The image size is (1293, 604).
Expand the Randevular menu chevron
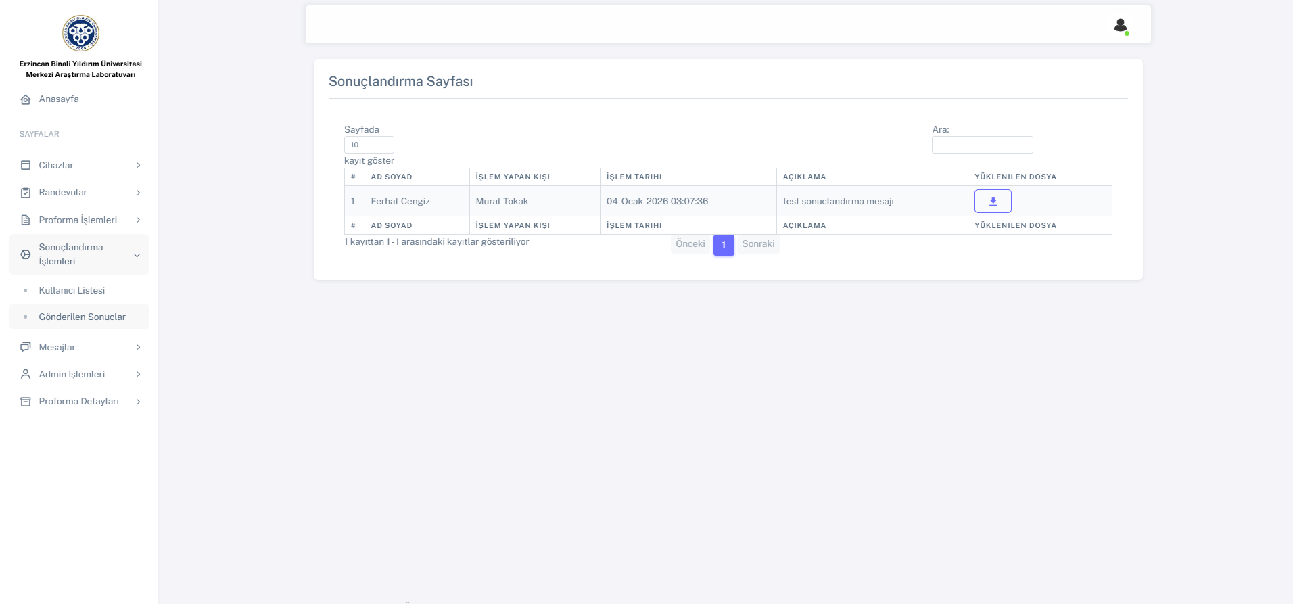138,193
